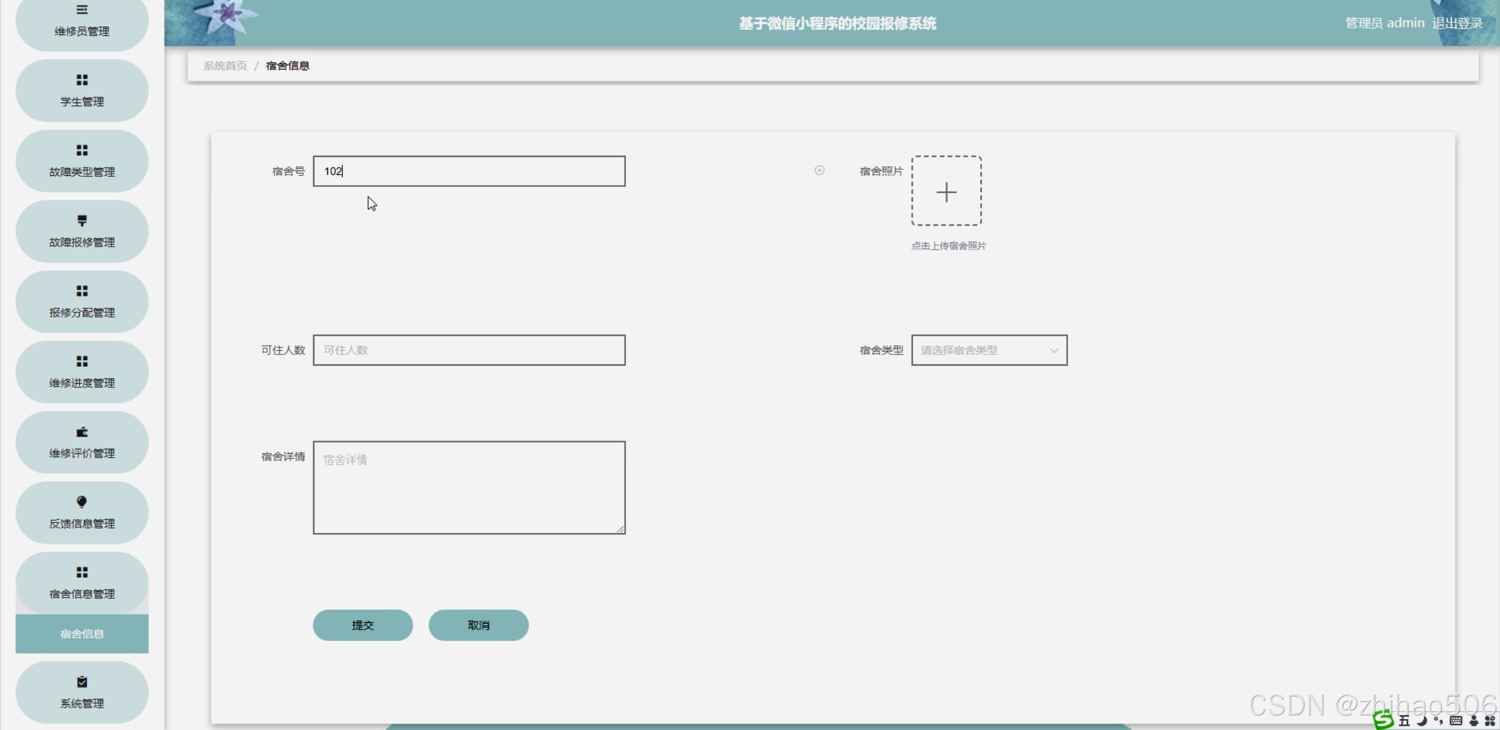Click the 维修评价管理 wallet icon

[82, 432]
